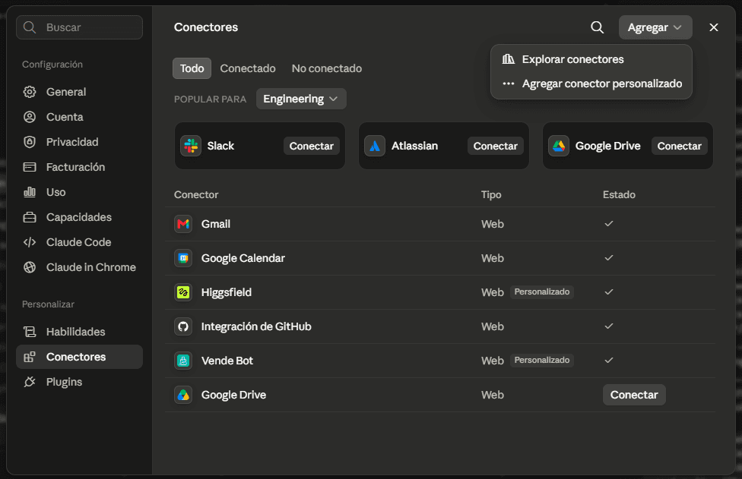Open the Agregar dropdown button

(655, 27)
